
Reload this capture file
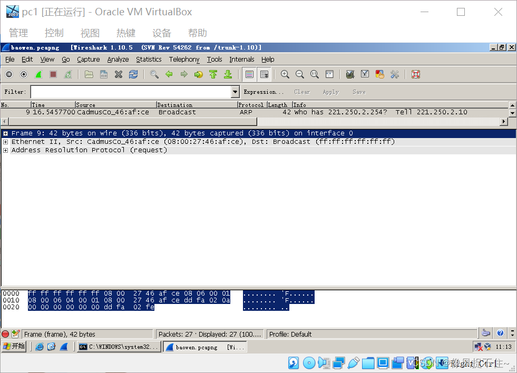(x=133, y=74)
